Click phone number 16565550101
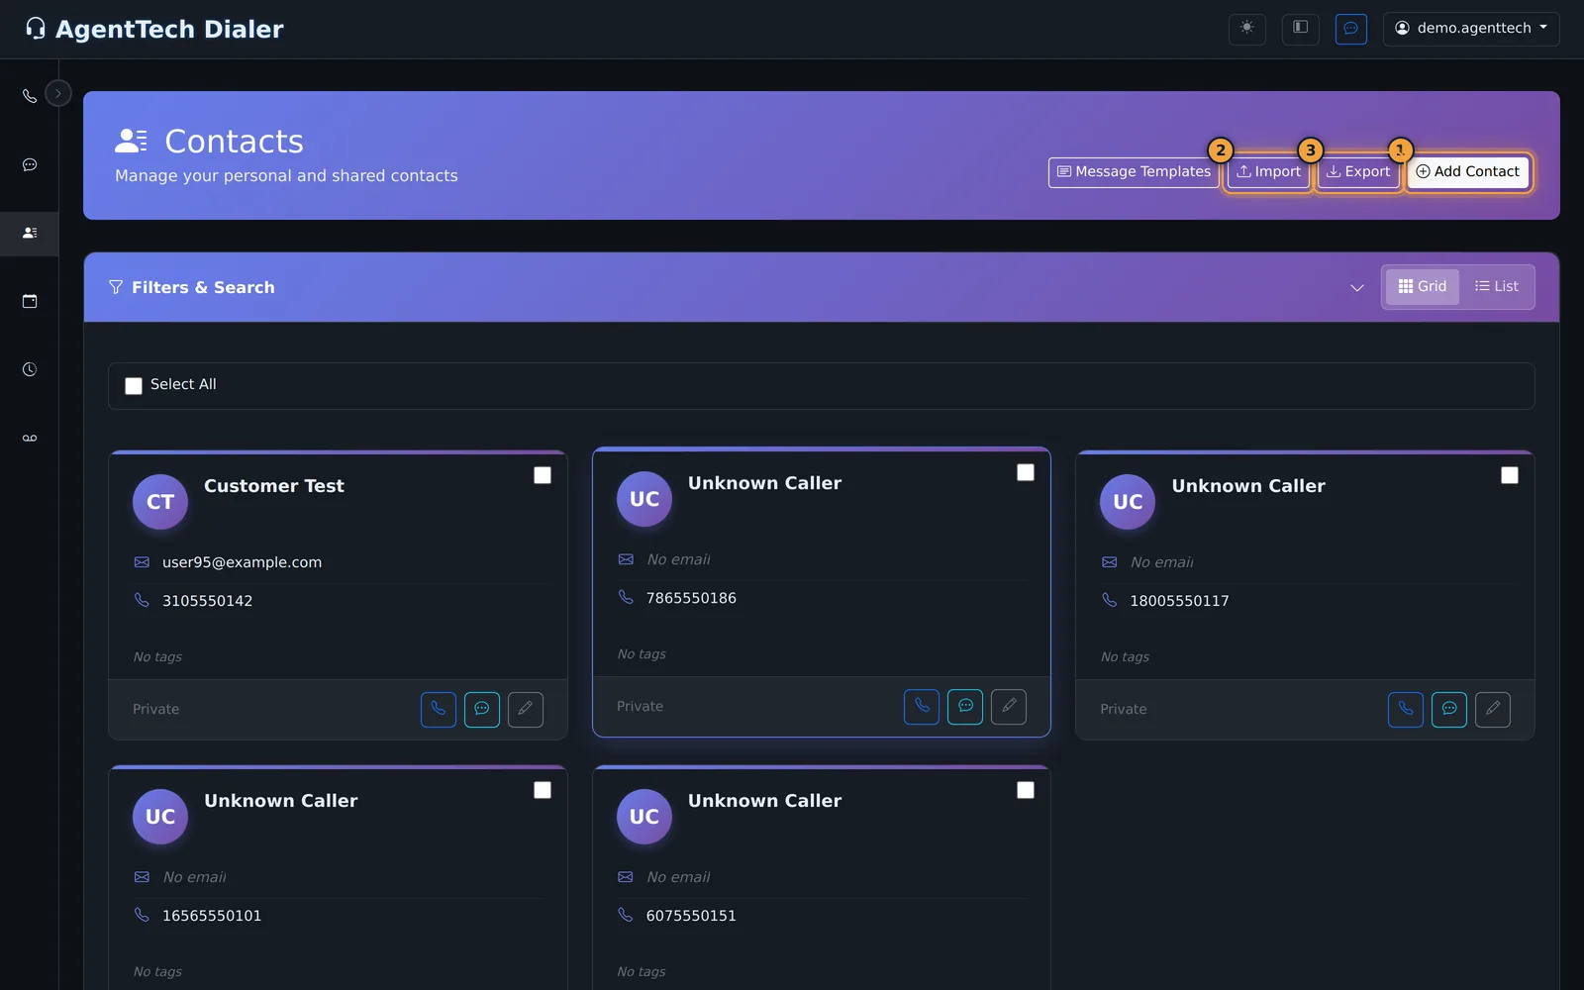This screenshot has width=1584, height=990. click(212, 916)
